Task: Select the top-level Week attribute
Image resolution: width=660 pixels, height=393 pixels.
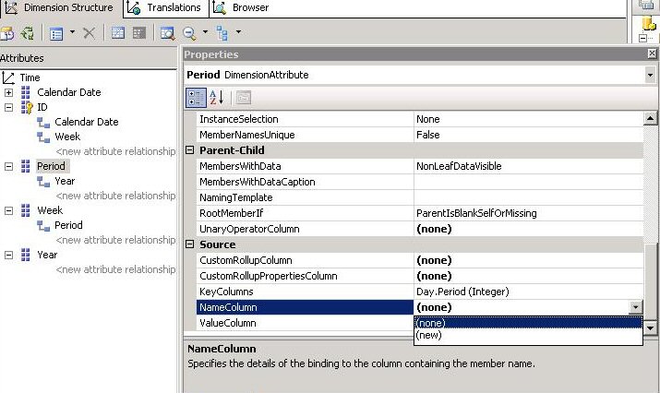Action: (50, 210)
